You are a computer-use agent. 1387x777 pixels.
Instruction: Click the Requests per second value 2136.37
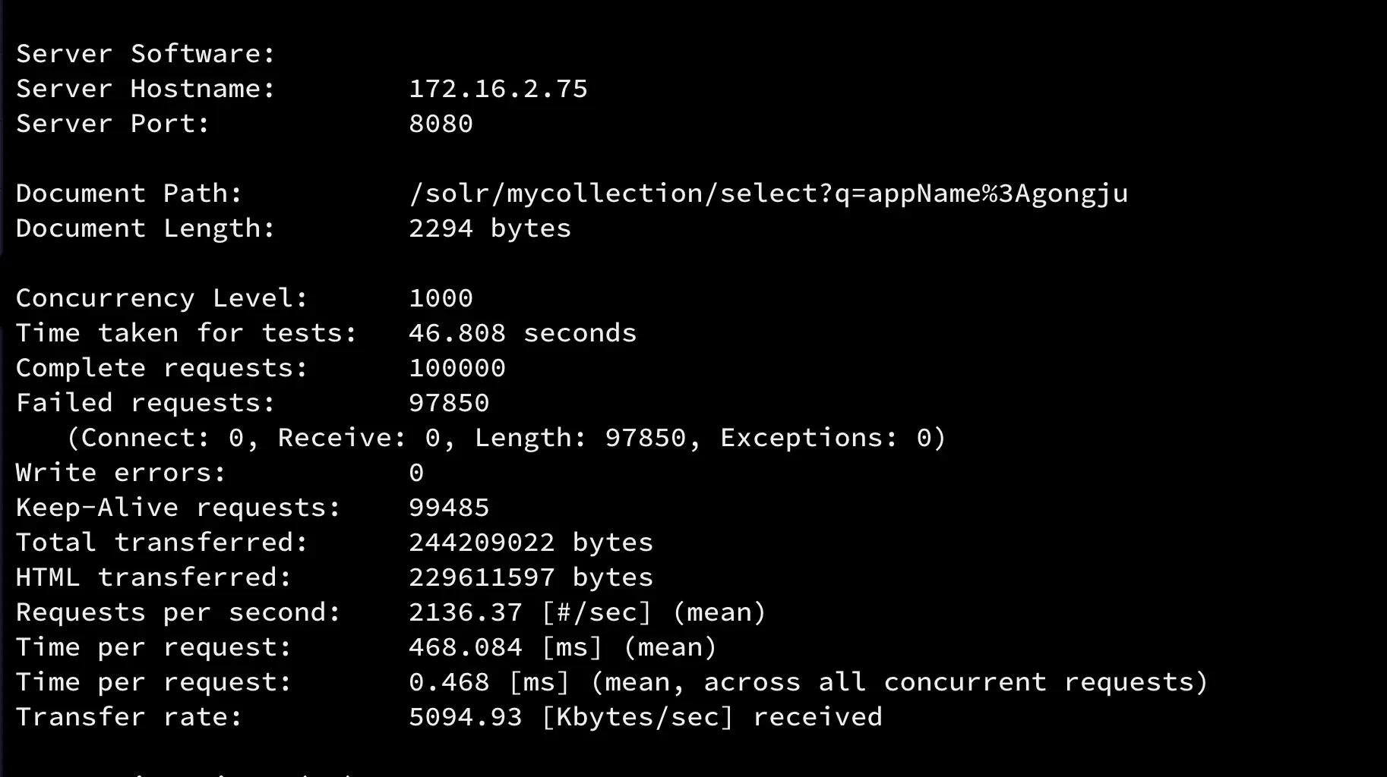[465, 612]
